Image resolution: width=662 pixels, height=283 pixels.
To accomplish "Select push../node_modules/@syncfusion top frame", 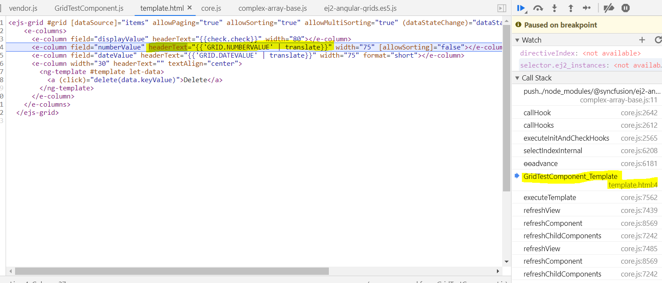I will pos(587,95).
